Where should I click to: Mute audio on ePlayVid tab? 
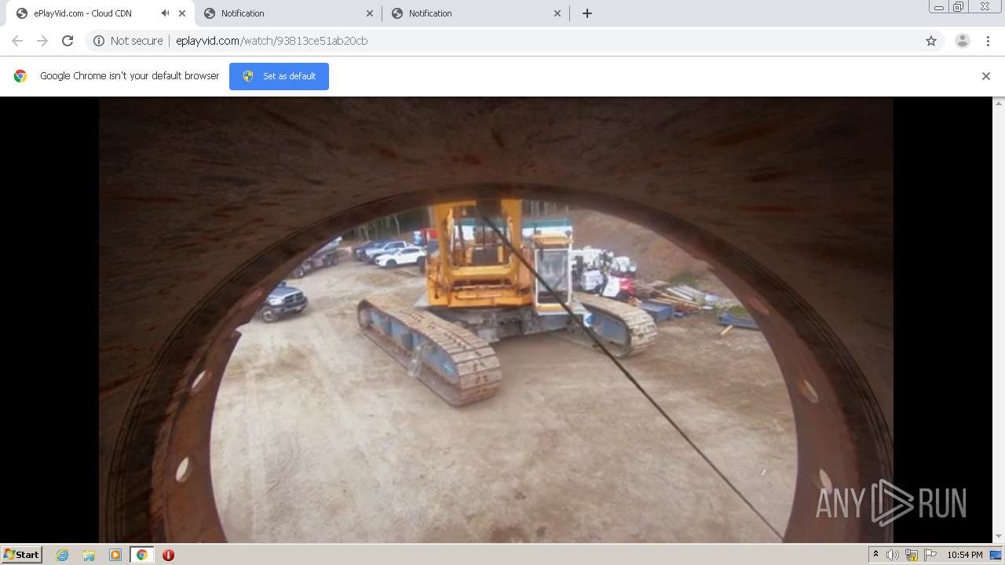(x=165, y=13)
